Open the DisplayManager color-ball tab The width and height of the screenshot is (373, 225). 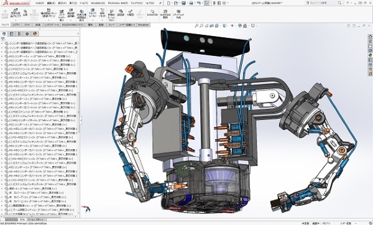point(35,34)
